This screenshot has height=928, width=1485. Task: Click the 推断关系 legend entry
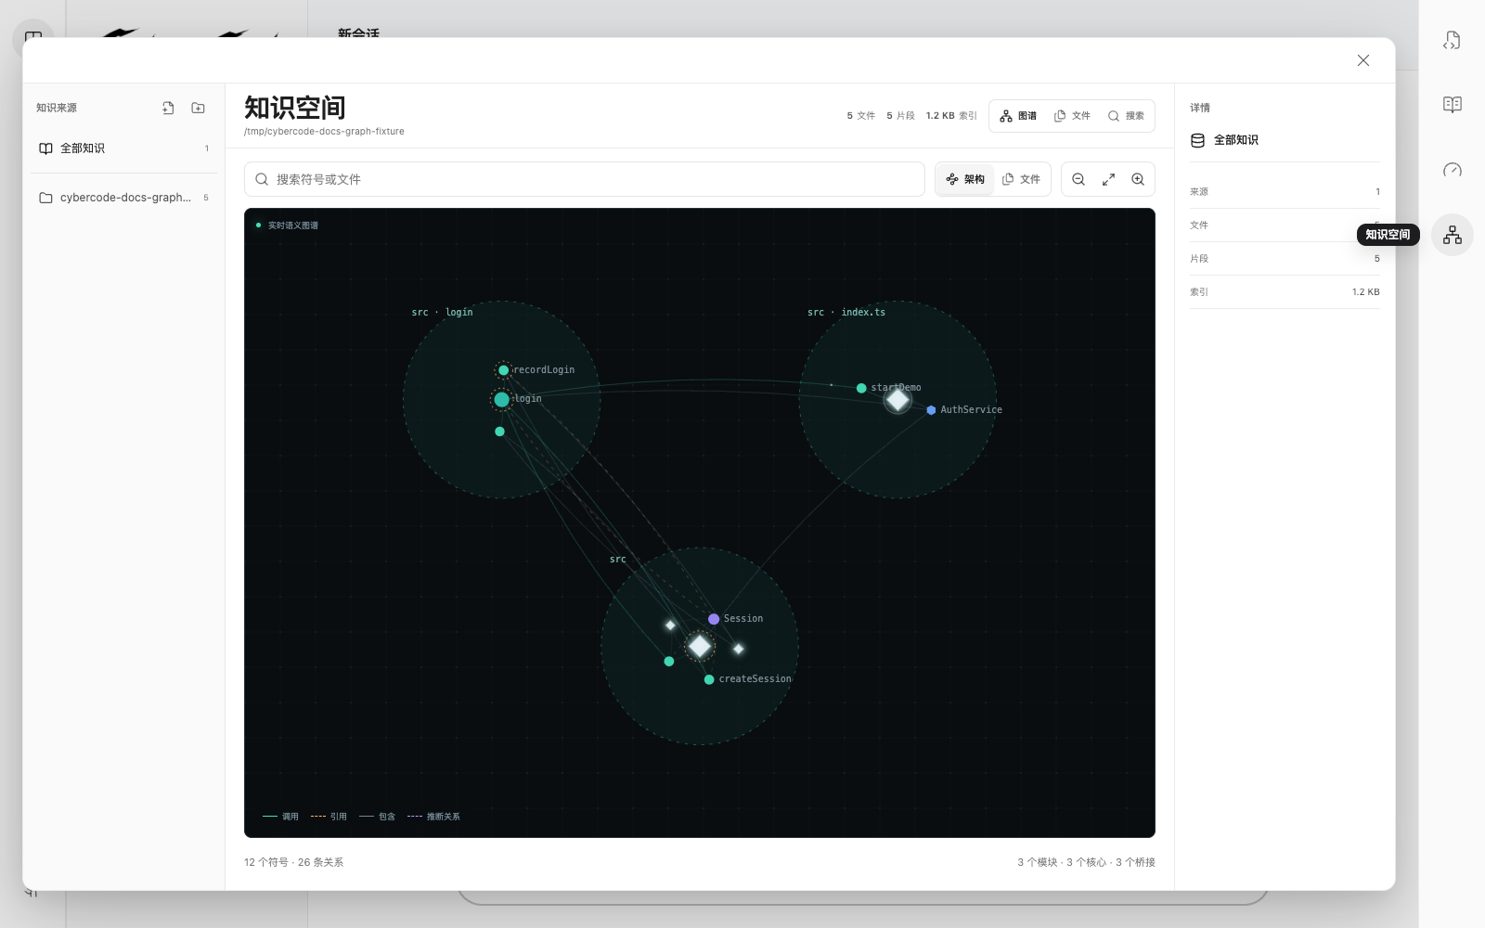click(x=433, y=817)
